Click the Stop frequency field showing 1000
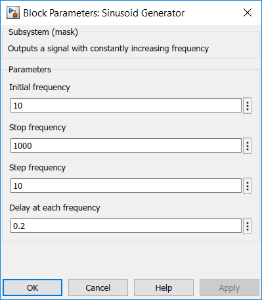Image resolution: width=262 pixels, height=300 pixels. [x=126, y=145]
